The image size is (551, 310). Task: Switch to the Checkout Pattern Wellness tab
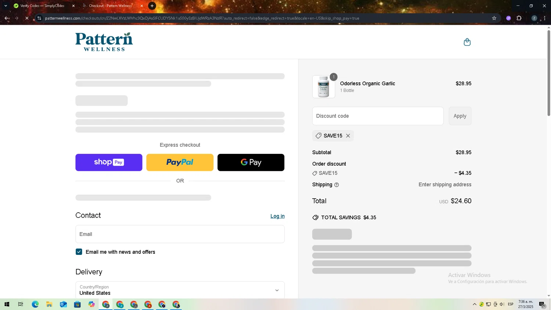110,6
